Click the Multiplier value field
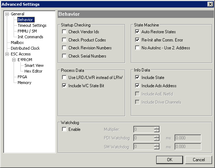This screenshot has height=168, width=215. pyautogui.click(x=144, y=129)
